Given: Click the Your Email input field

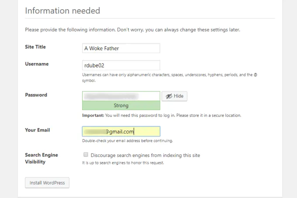Looking at the screenshot, I should point(121,131).
